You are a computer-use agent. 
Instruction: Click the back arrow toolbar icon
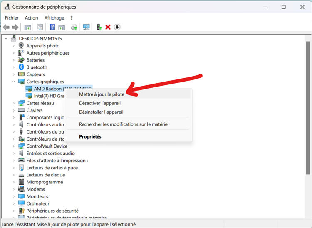coord(6,27)
